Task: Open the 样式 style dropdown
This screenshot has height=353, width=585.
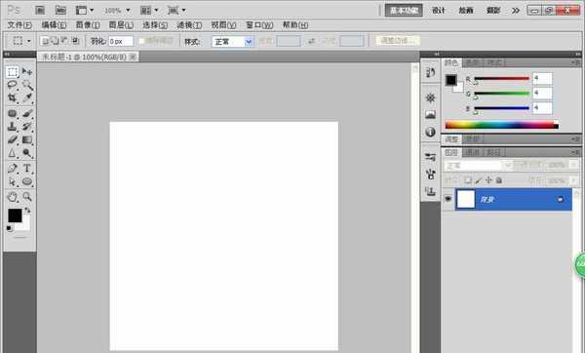Action: [232, 41]
